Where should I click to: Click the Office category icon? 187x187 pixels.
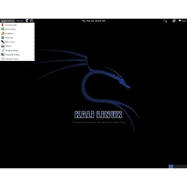3,46
